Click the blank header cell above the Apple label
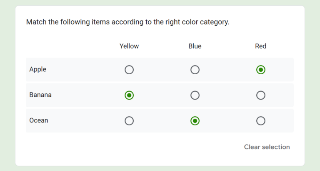This screenshot has width=320, height=171. [x=54, y=46]
